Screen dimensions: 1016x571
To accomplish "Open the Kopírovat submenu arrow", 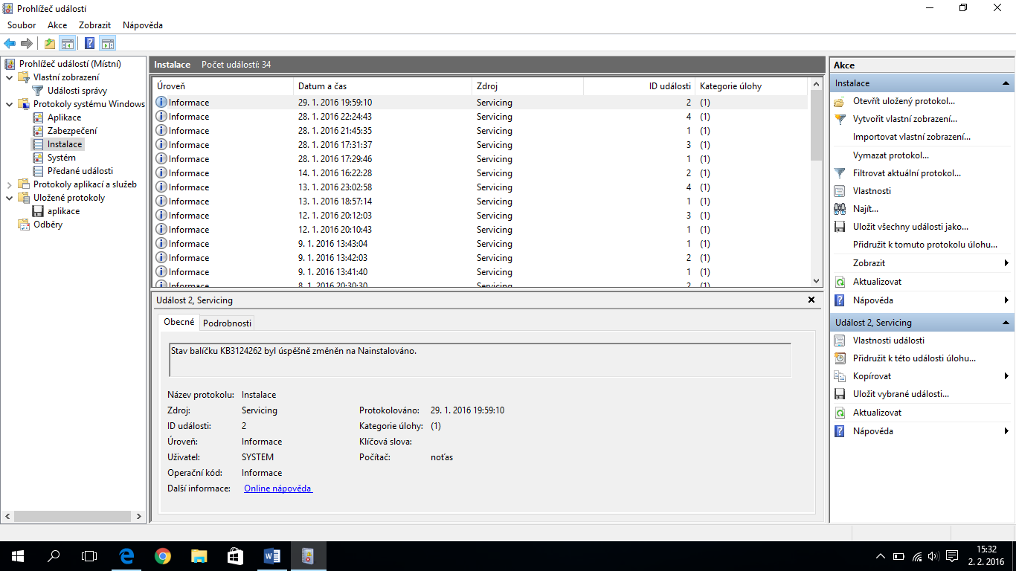I will 1006,376.
